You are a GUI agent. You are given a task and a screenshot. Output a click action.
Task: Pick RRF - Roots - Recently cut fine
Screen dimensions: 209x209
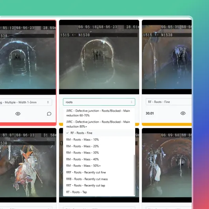tap(99, 172)
